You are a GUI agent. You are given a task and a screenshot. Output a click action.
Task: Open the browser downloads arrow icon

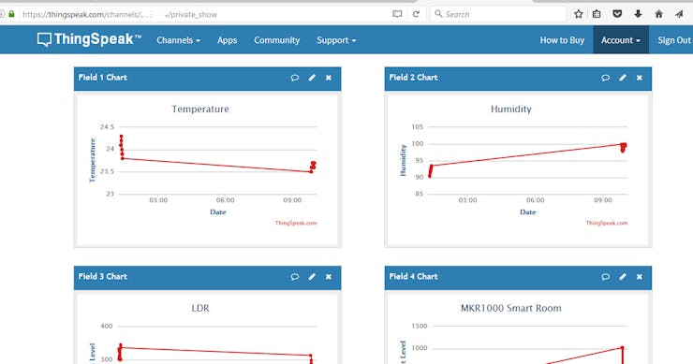click(x=638, y=14)
